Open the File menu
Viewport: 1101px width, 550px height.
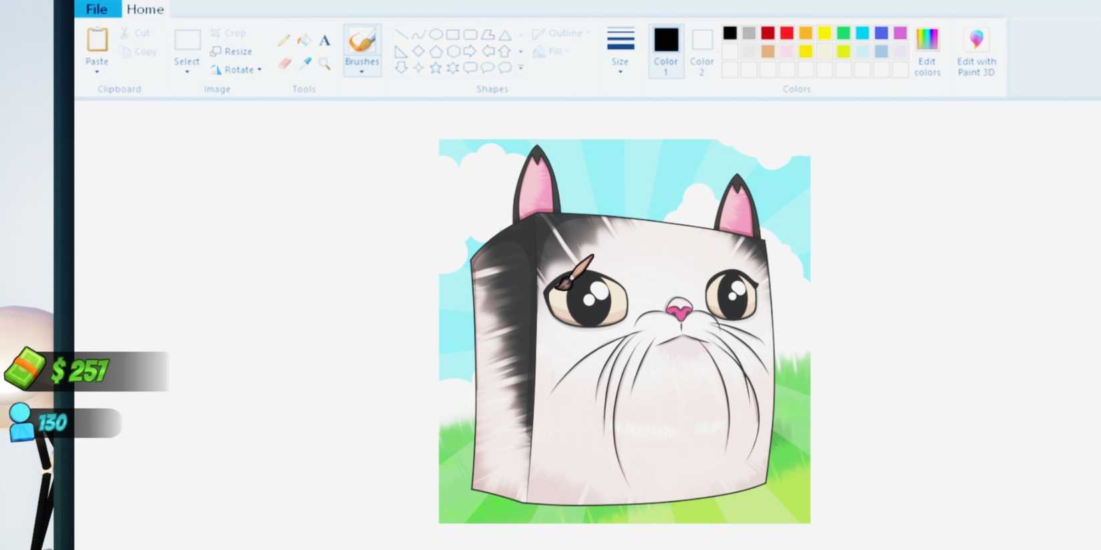coord(97,9)
